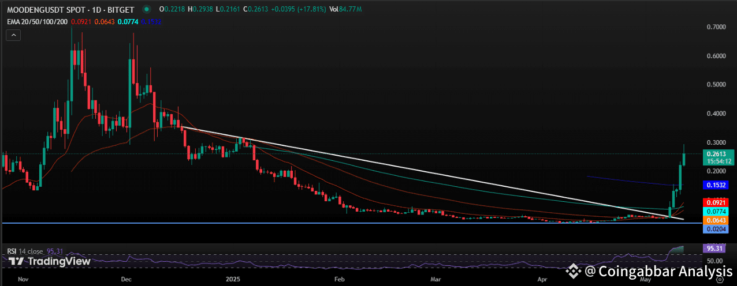The image size is (737, 286).
Task: Open the TradingView logo link
Action: 50,262
